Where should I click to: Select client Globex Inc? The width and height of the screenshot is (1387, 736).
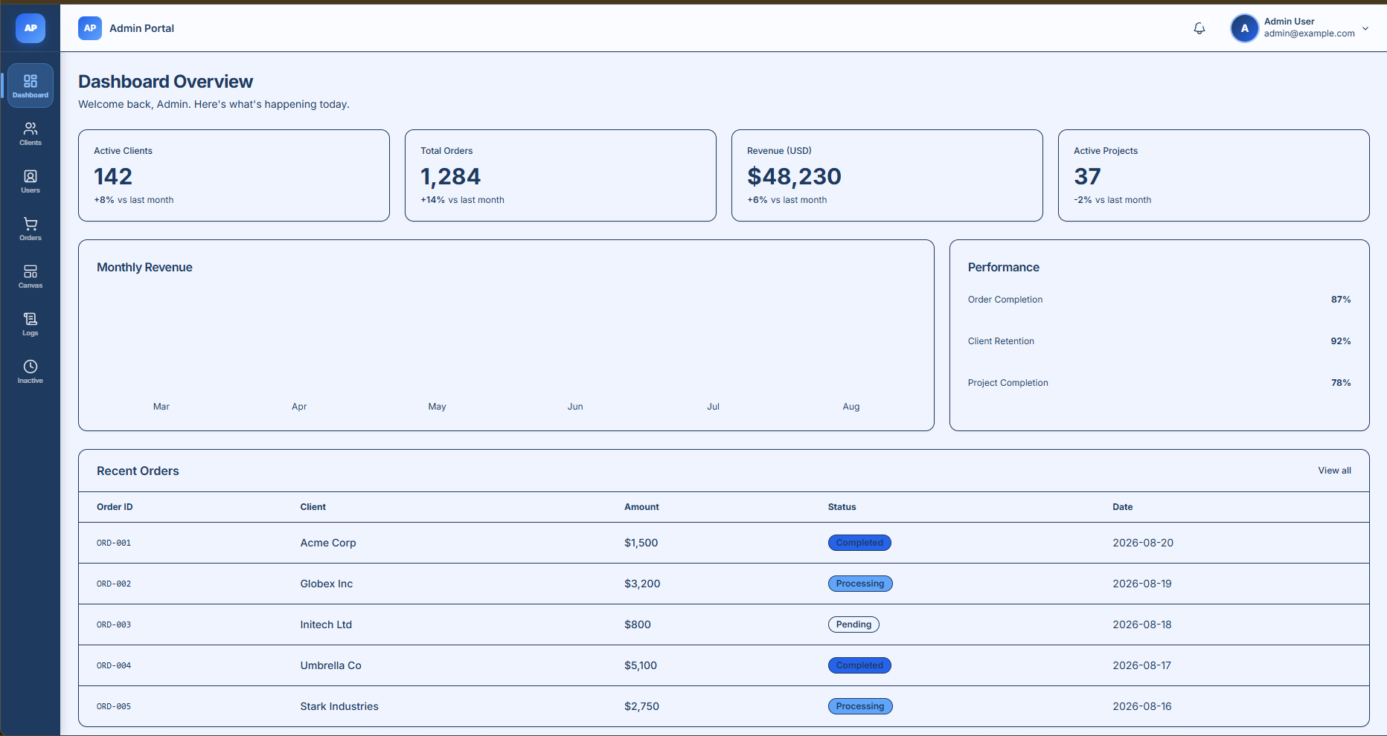click(x=327, y=584)
